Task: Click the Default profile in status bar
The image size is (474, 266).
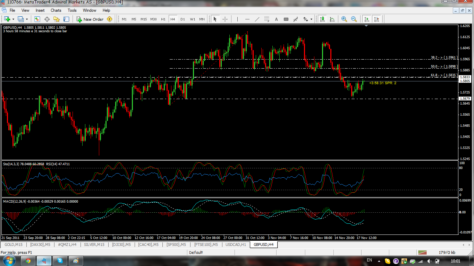Action: [196, 252]
